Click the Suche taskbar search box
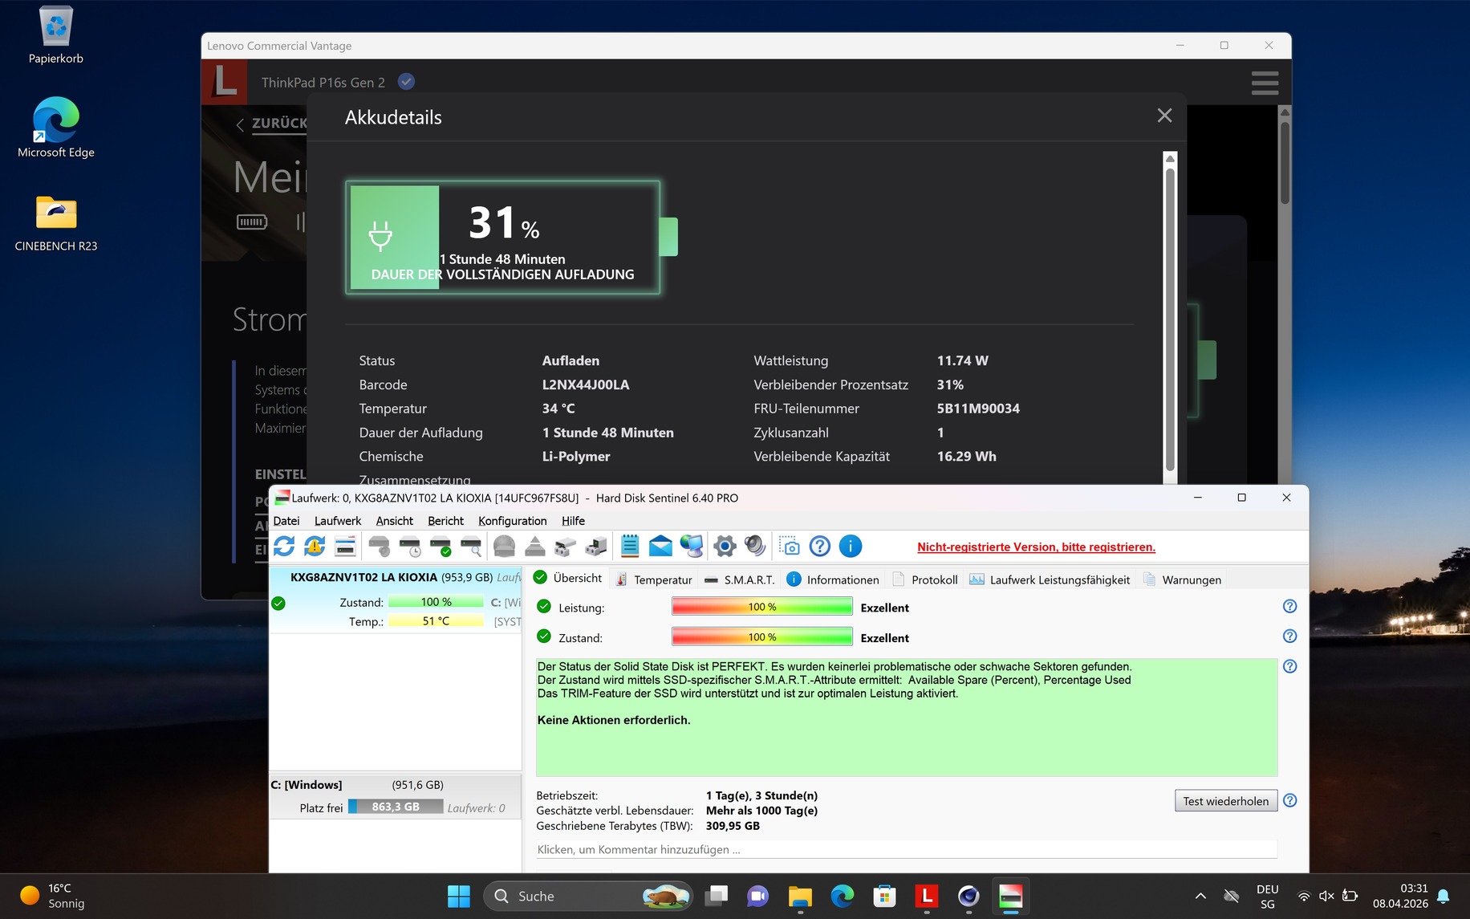This screenshot has height=919, width=1470. coord(588,896)
